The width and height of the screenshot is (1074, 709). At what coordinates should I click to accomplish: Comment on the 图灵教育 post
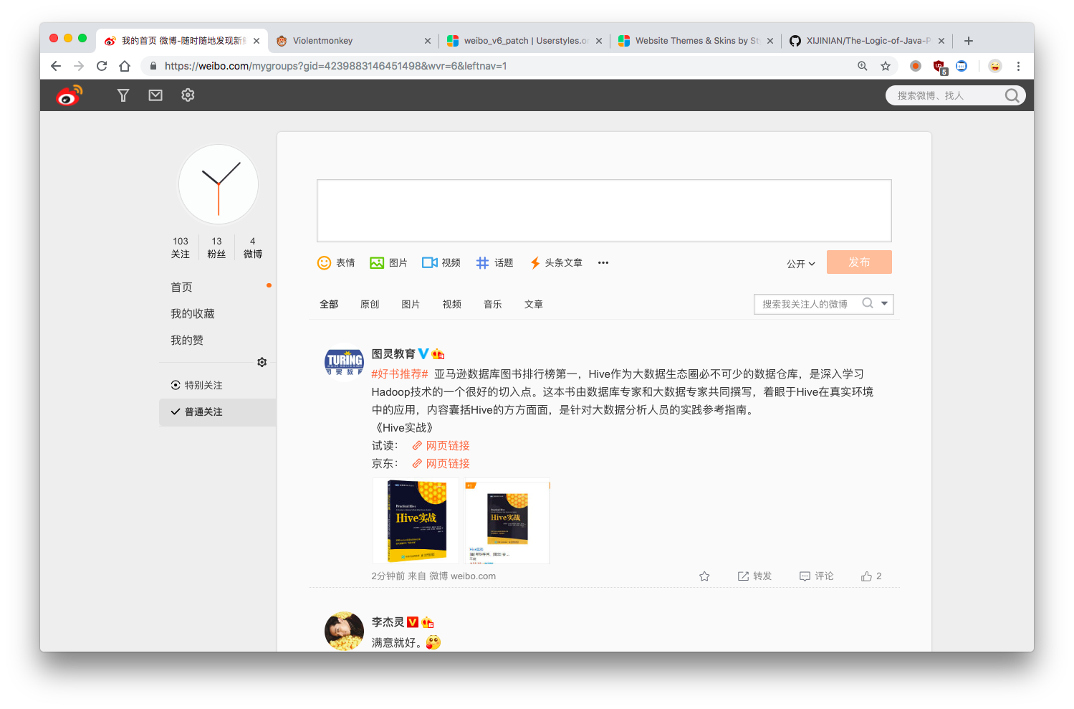[x=817, y=576]
